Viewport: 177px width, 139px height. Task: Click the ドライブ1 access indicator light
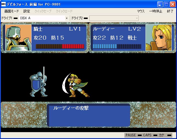[x=16, y=18]
